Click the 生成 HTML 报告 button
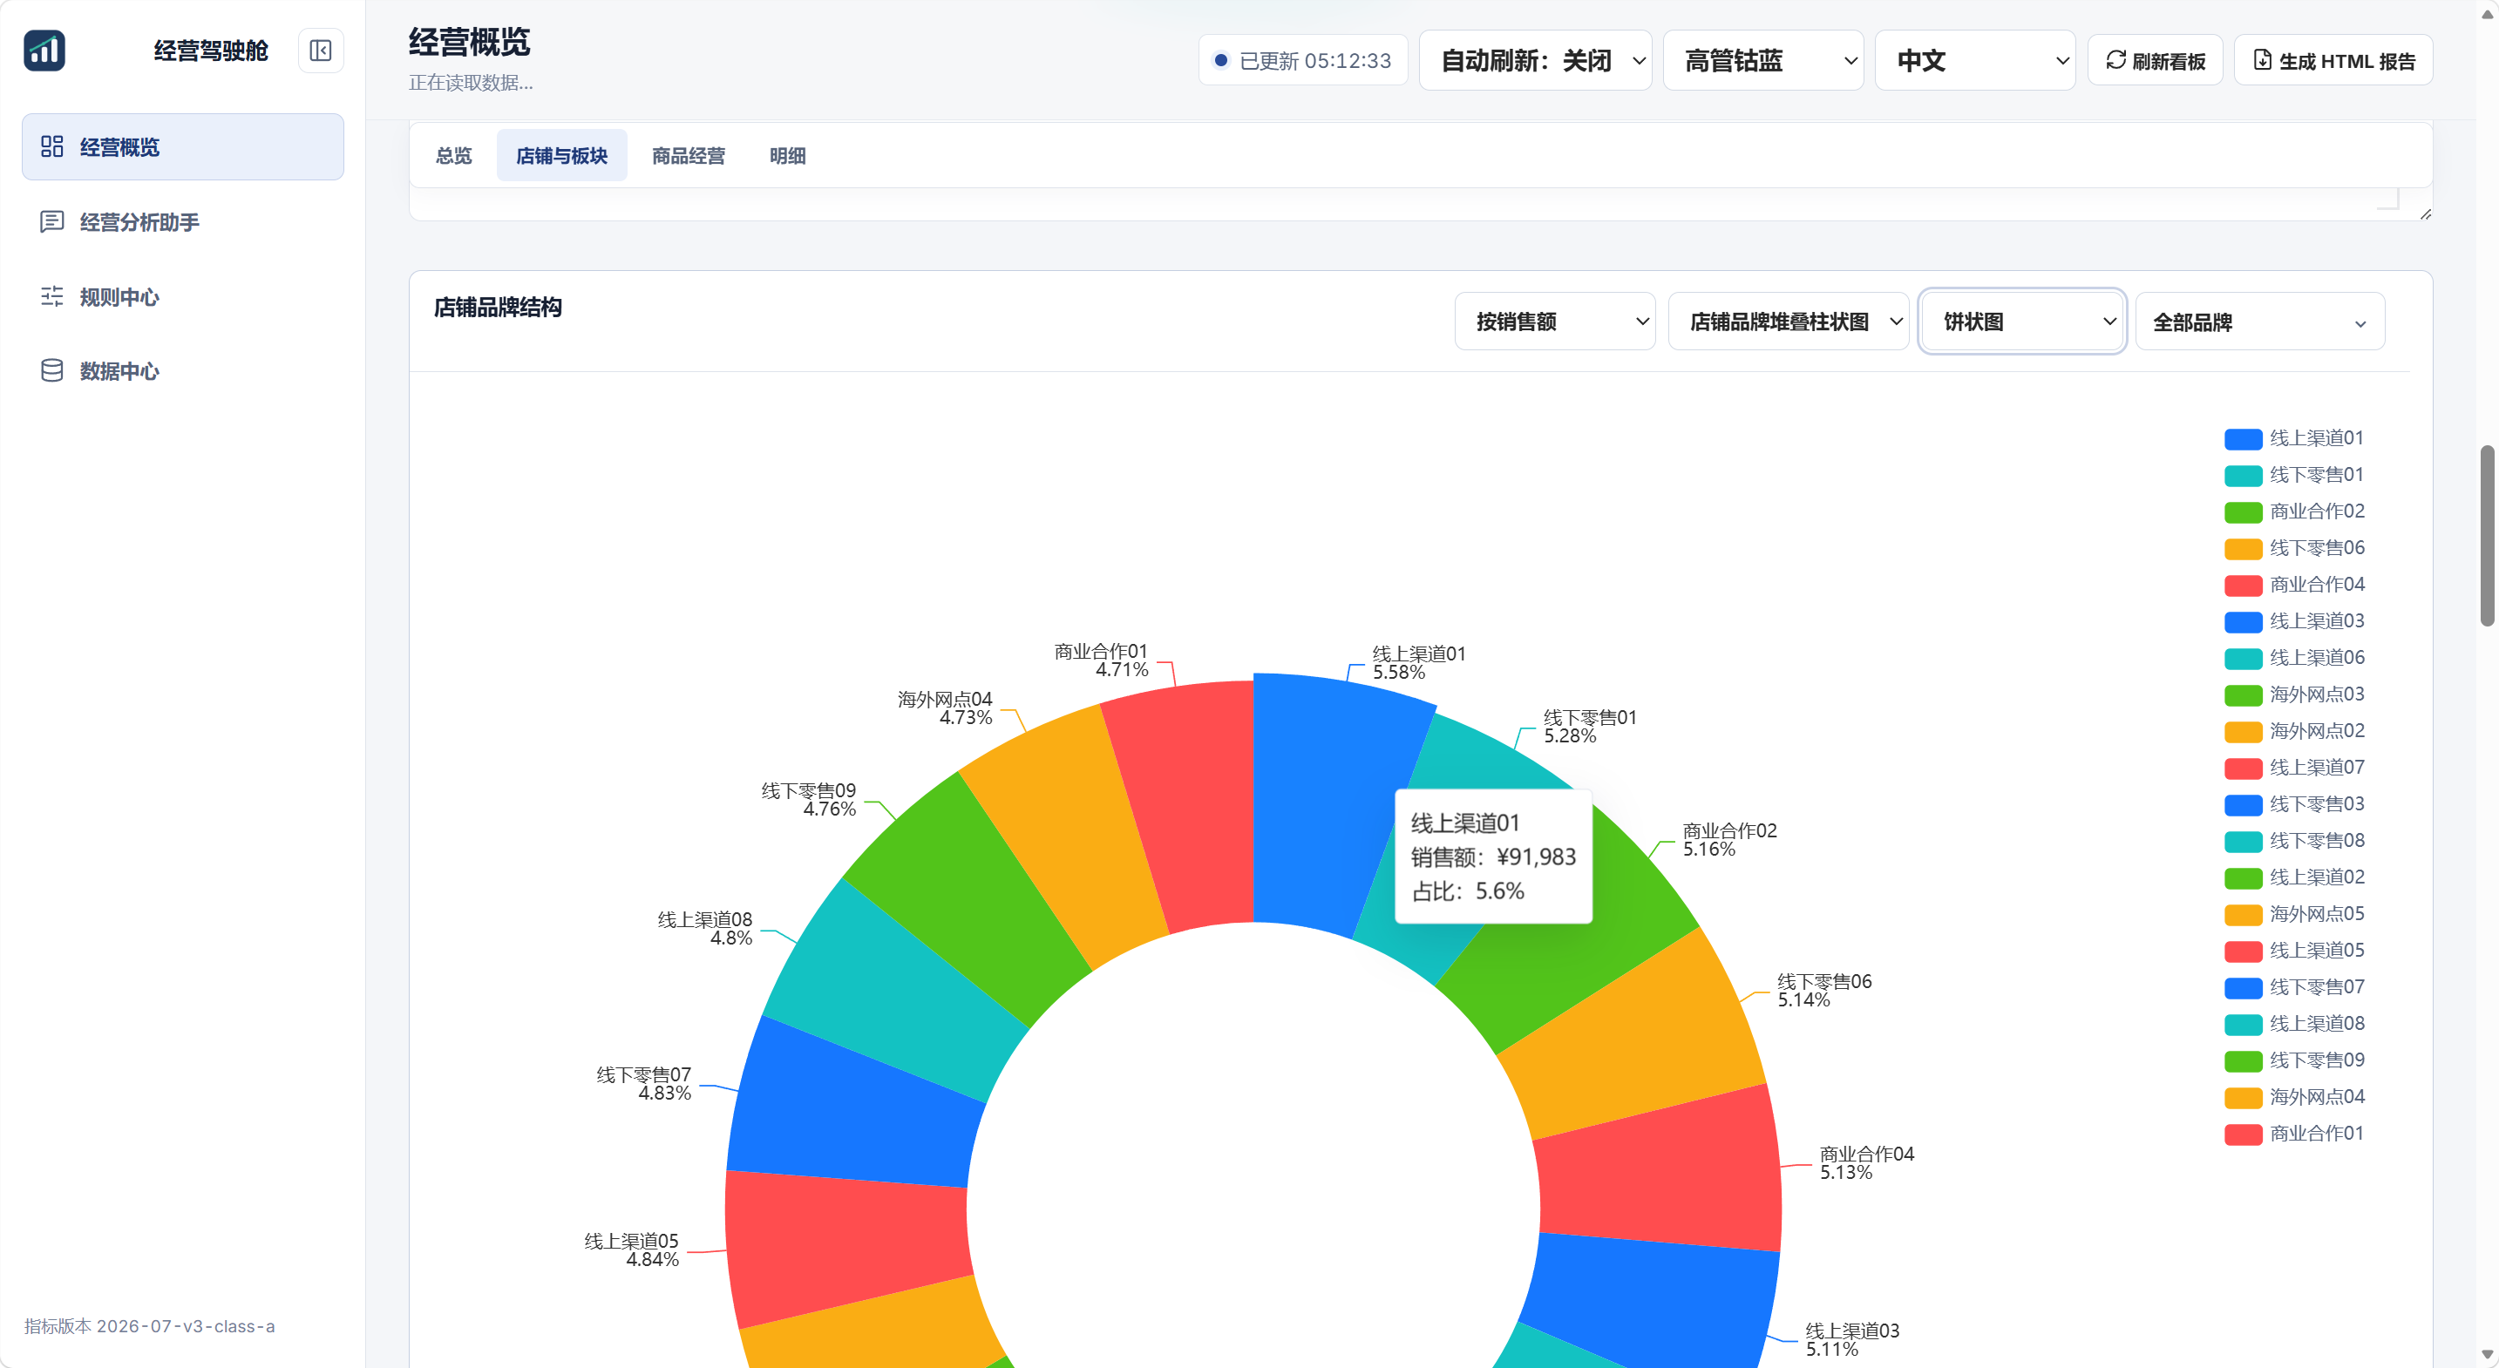 (2333, 60)
